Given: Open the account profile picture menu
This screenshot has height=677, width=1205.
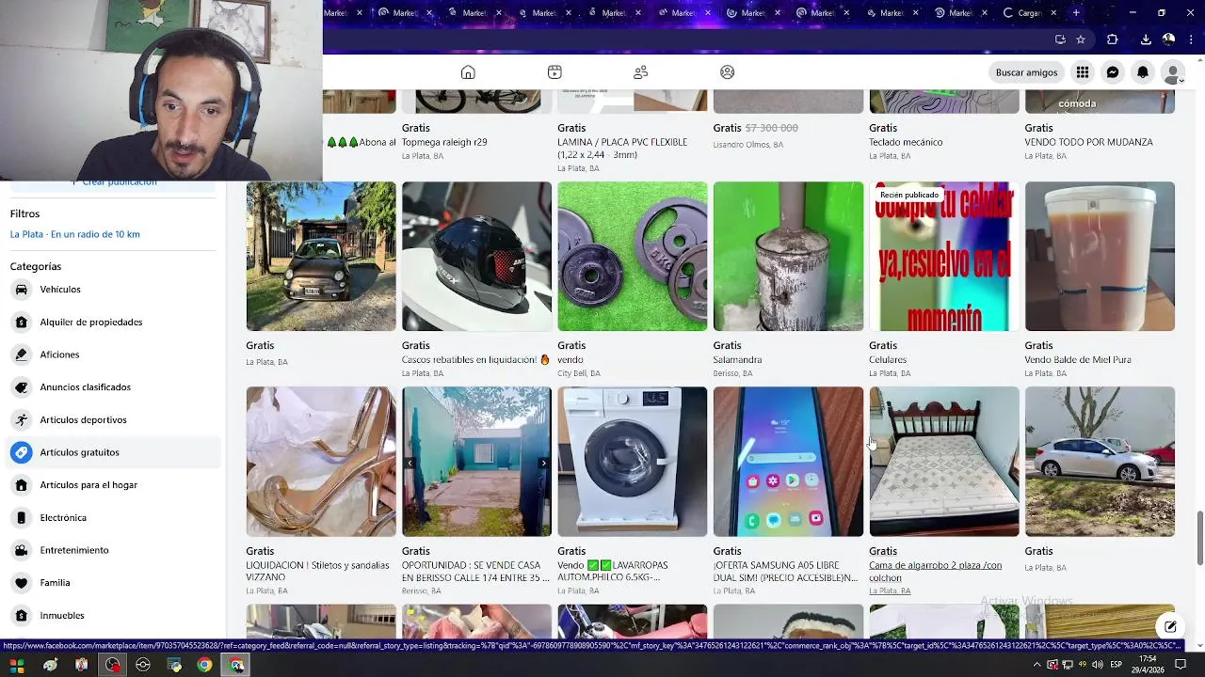Looking at the screenshot, I should click(x=1173, y=72).
